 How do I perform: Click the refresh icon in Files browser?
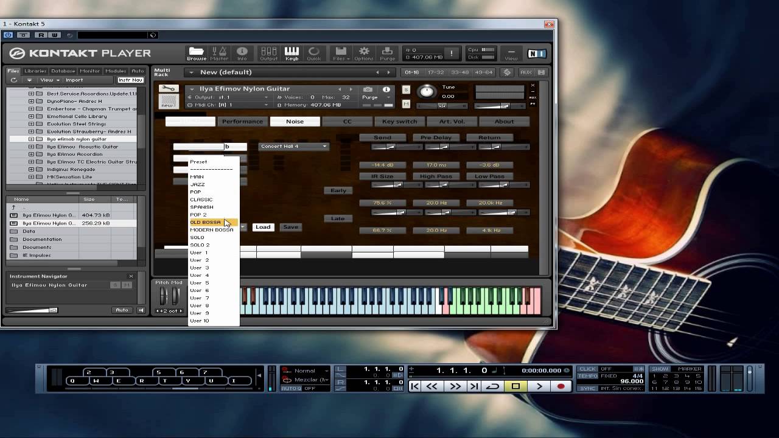[13, 80]
